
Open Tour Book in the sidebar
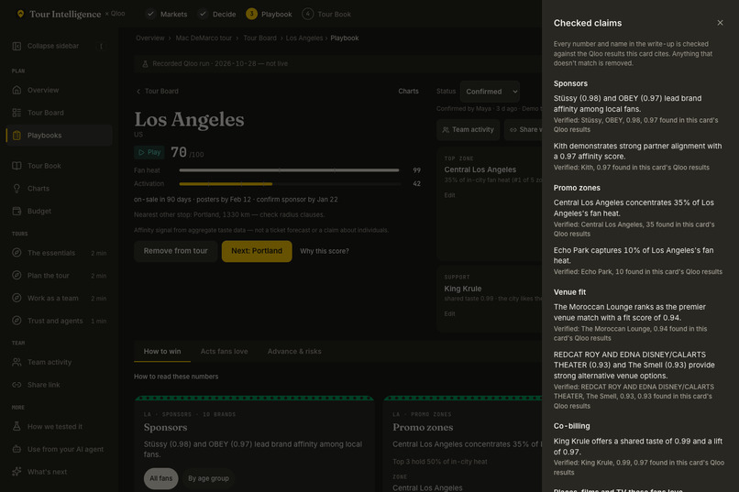(x=60, y=166)
